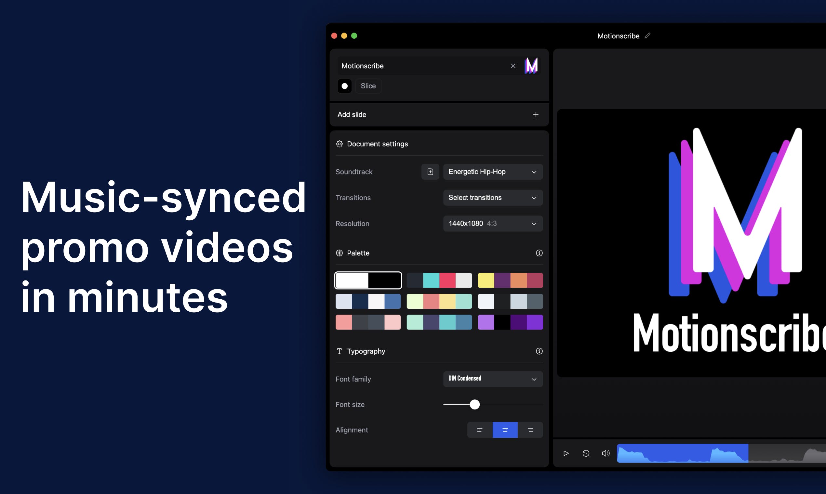Viewport: 826px width, 494px height.
Task: Select right text alignment
Action: tap(530, 430)
